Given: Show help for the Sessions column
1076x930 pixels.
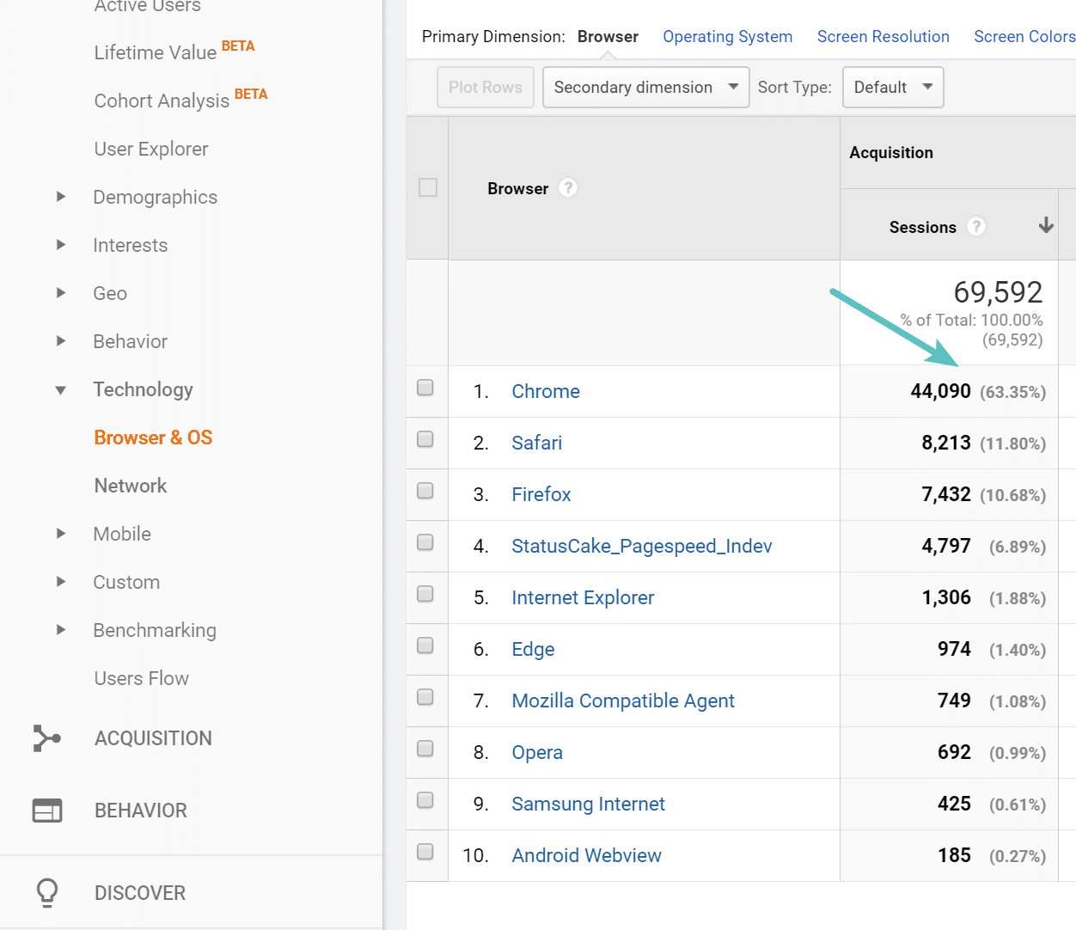Looking at the screenshot, I should (975, 226).
